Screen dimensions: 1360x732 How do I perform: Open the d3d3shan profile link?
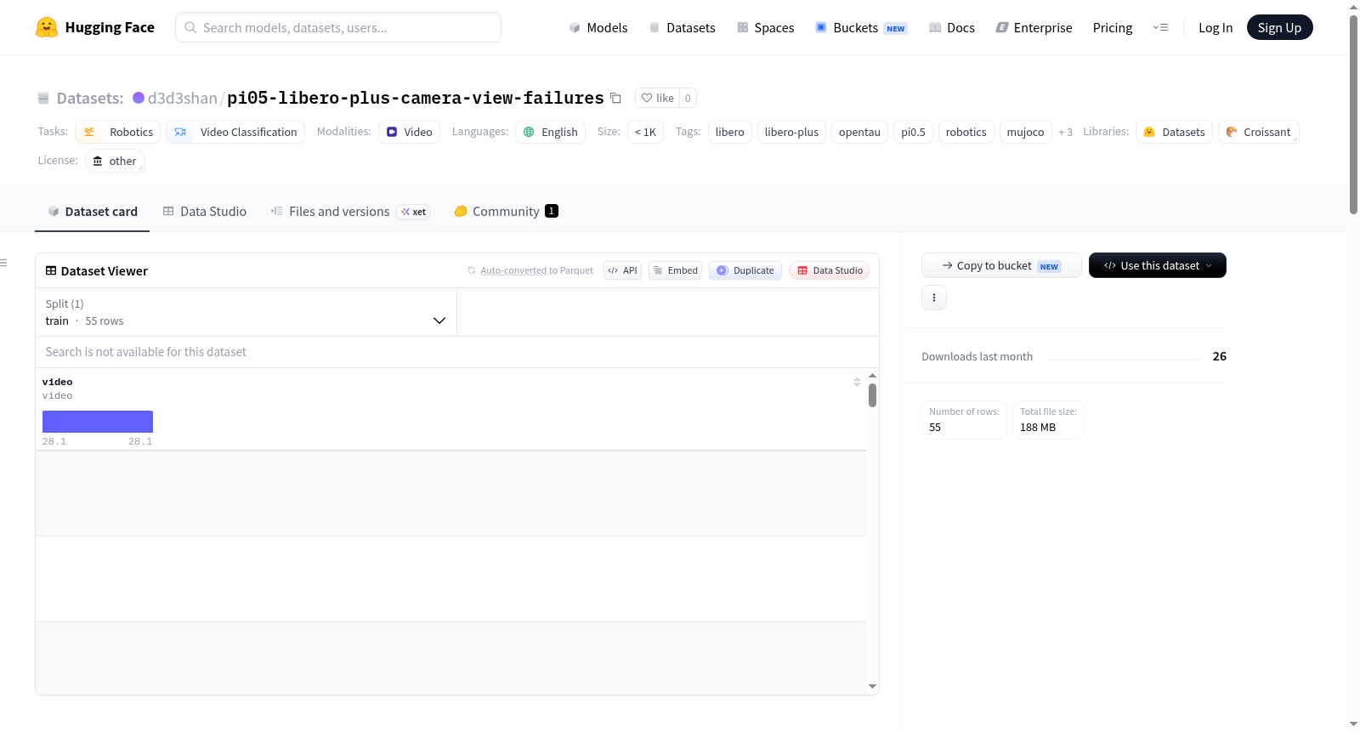coord(183,98)
